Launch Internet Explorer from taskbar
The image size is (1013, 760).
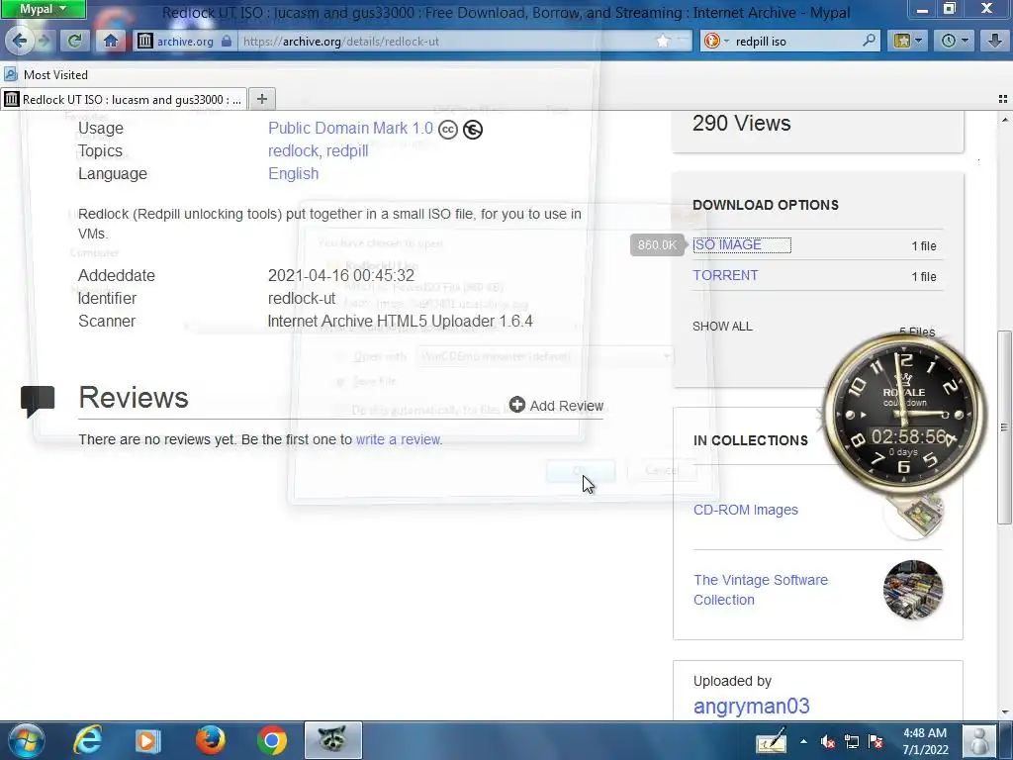tap(87, 740)
